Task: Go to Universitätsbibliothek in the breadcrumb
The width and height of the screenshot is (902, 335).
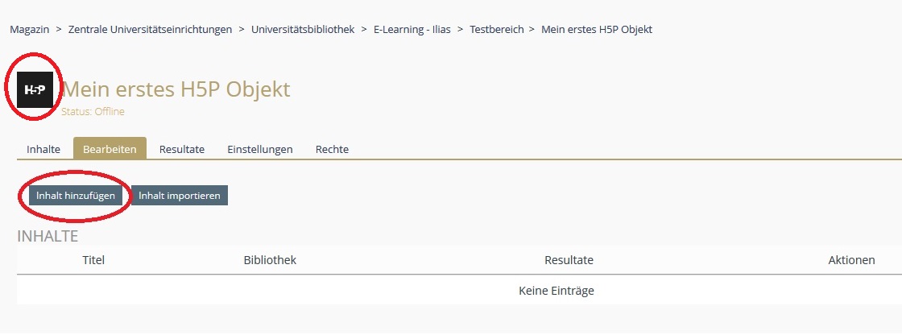Action: click(303, 29)
